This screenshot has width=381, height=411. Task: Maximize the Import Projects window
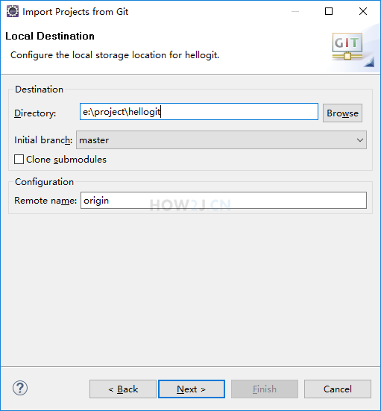click(x=329, y=11)
